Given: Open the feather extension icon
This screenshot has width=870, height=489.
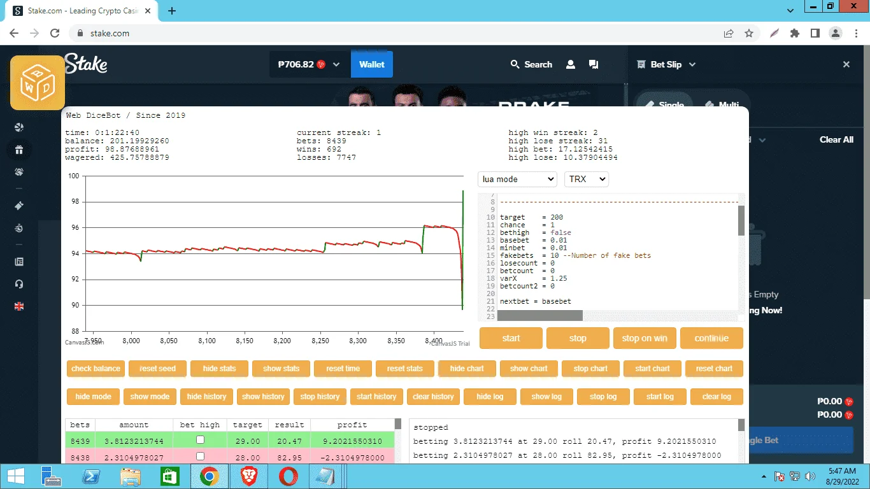Looking at the screenshot, I should coord(774,33).
